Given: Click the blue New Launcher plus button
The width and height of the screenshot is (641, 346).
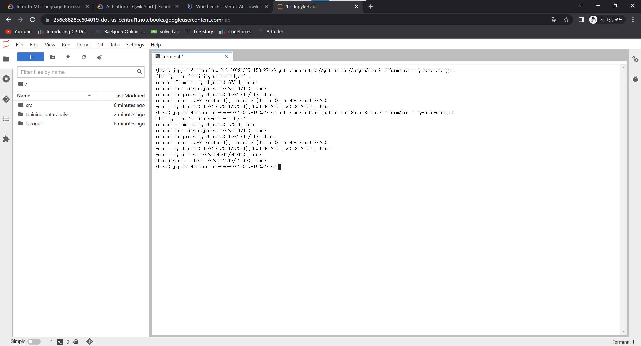Looking at the screenshot, I should 30,57.
